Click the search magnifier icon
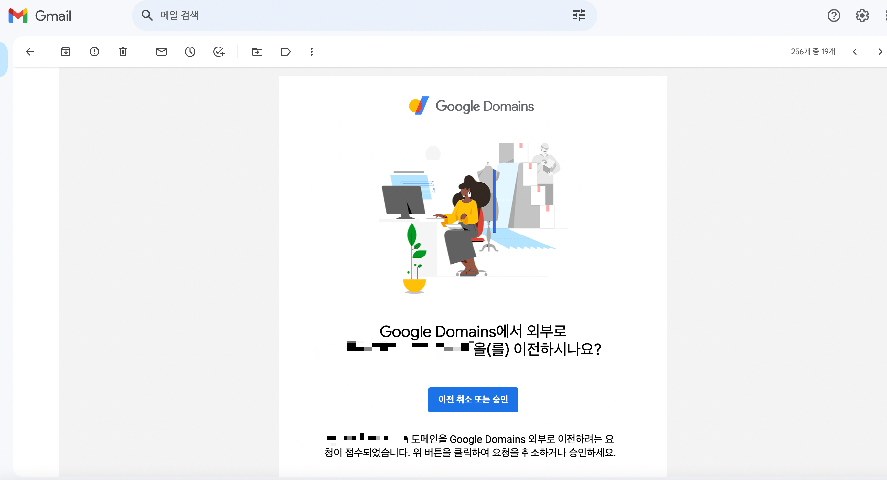The height and width of the screenshot is (480, 887). tap(147, 15)
